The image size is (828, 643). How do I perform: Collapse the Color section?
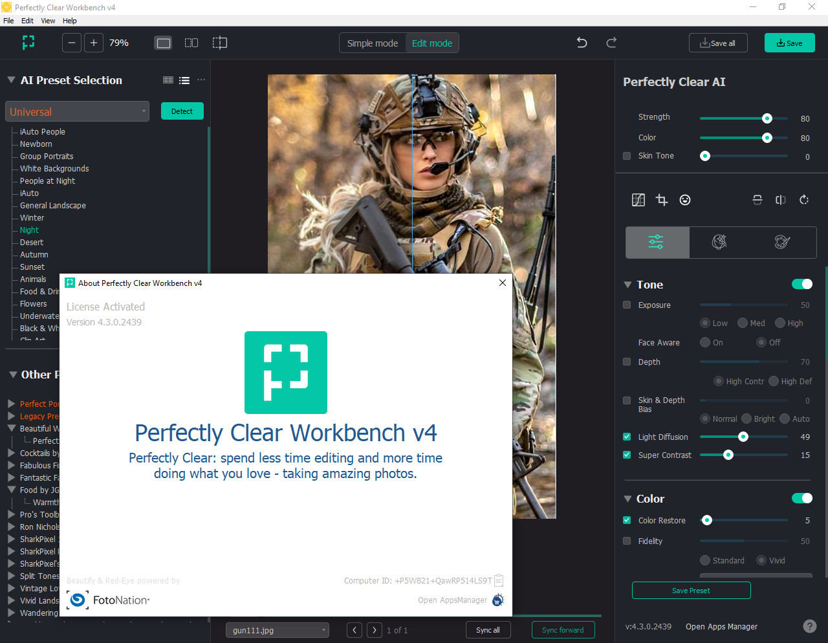627,499
